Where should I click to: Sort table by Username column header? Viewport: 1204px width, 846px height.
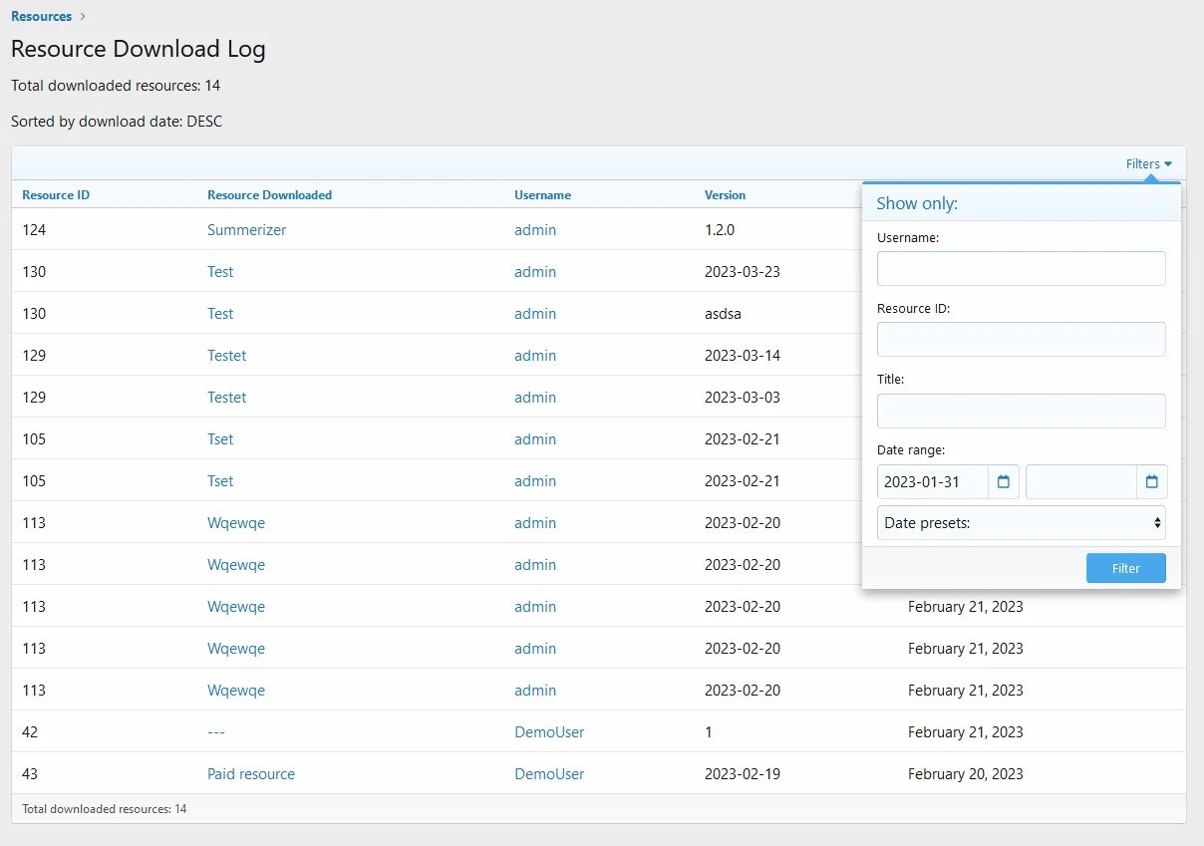pyautogui.click(x=542, y=195)
